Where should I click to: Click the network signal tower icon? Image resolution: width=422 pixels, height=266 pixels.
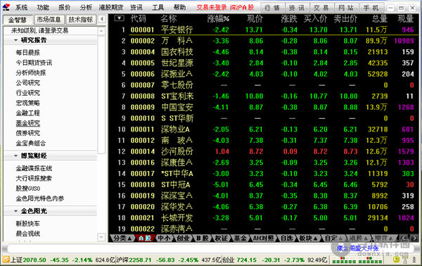pos(405,260)
